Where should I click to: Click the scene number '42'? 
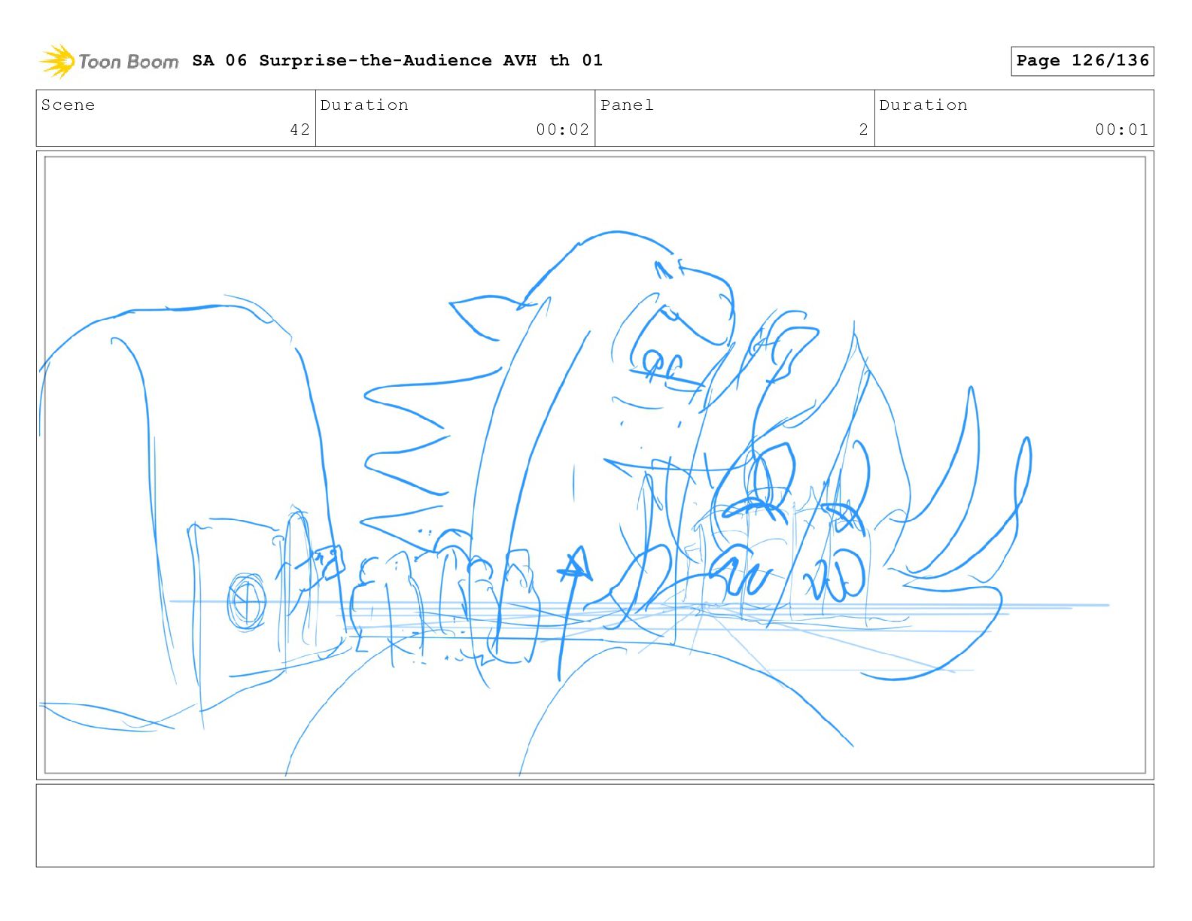(x=300, y=129)
